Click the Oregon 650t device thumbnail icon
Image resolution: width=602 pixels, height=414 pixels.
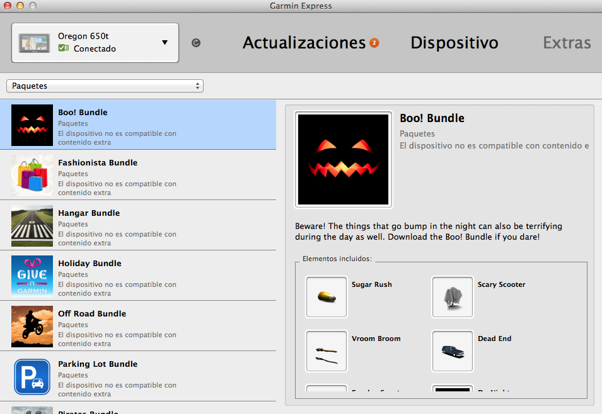[x=35, y=43]
